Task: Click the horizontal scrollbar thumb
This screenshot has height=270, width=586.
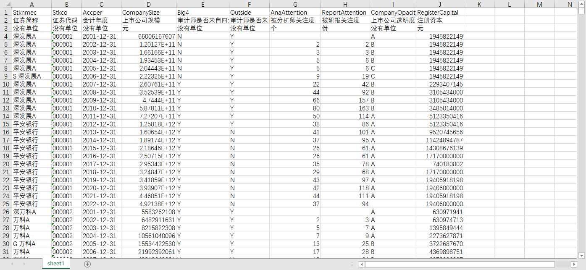Action: pos(460,264)
